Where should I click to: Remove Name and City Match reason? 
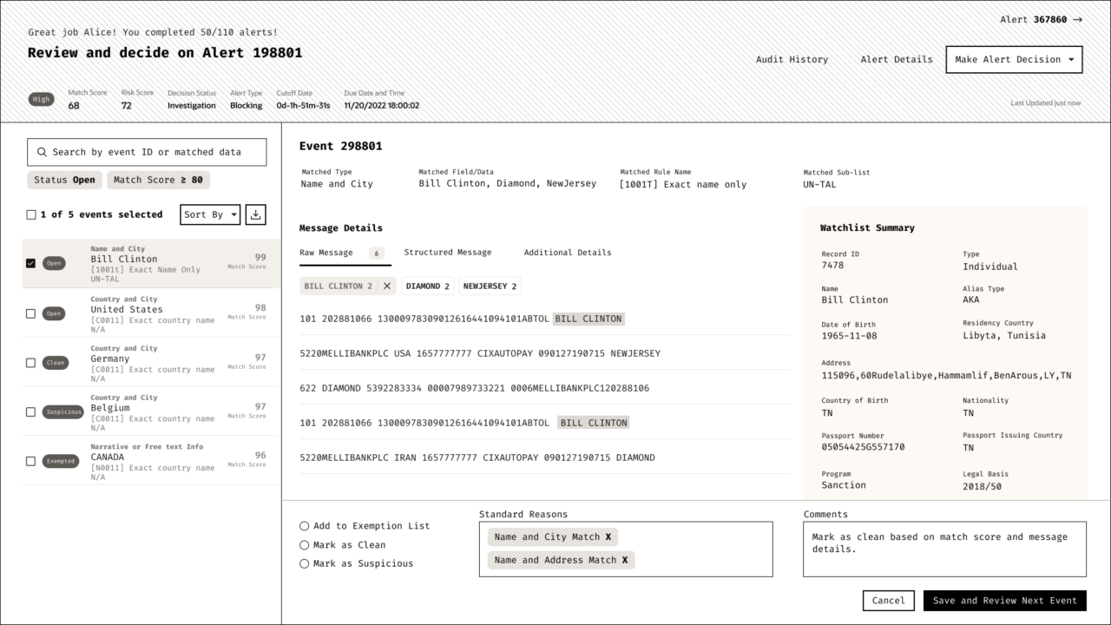(x=608, y=537)
